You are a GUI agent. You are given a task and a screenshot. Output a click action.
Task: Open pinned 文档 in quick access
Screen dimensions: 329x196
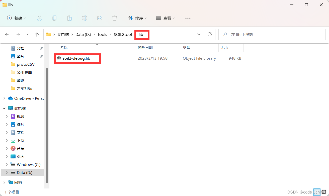21,48
